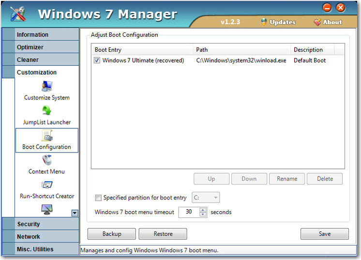This screenshot has width=361, height=260.
Task: Click the About icon in header
Action: tap(317, 22)
